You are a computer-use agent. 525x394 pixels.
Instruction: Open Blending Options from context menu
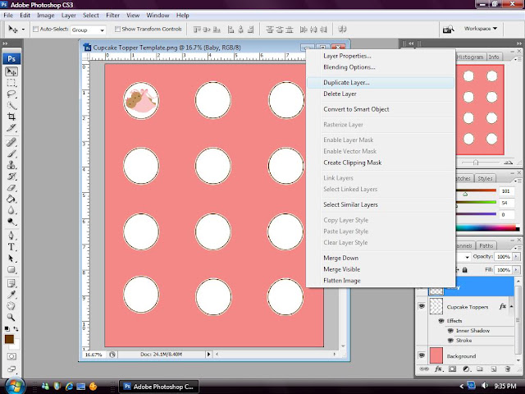pos(381,67)
